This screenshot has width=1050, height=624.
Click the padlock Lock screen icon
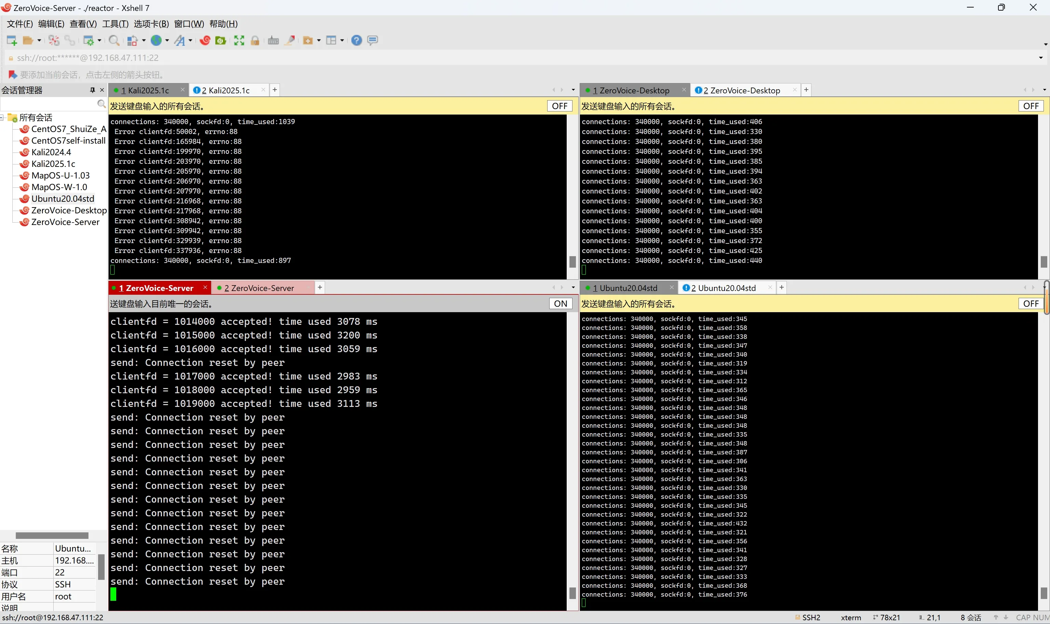pyautogui.click(x=255, y=40)
